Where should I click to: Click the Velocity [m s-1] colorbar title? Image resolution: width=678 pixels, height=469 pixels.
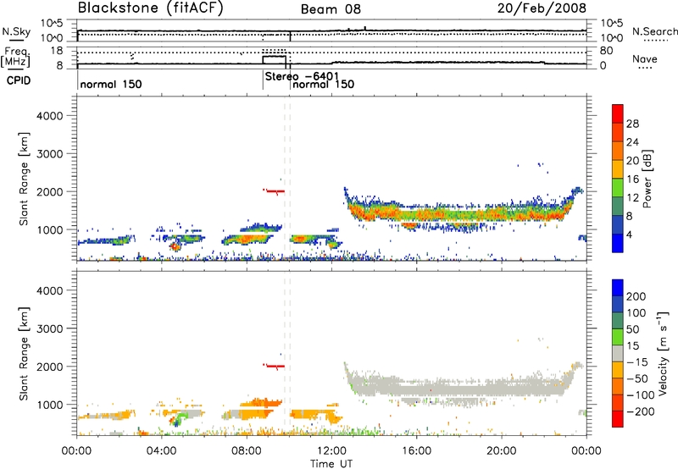663,353
